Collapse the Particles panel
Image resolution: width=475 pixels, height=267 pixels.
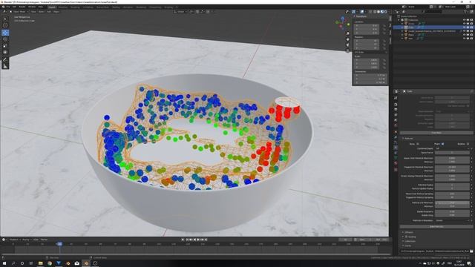403,139
